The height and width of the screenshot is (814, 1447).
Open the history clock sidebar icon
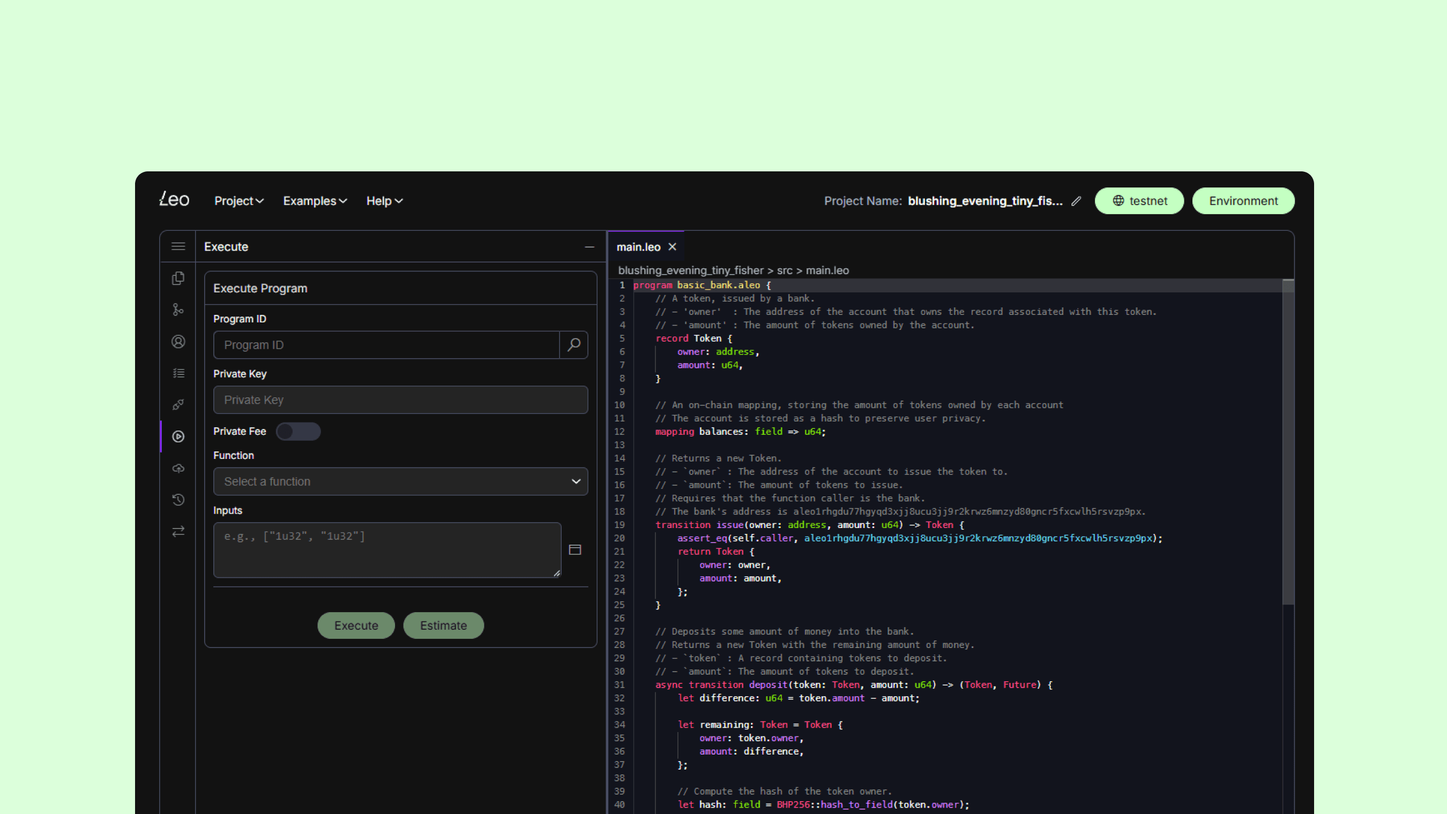(178, 500)
